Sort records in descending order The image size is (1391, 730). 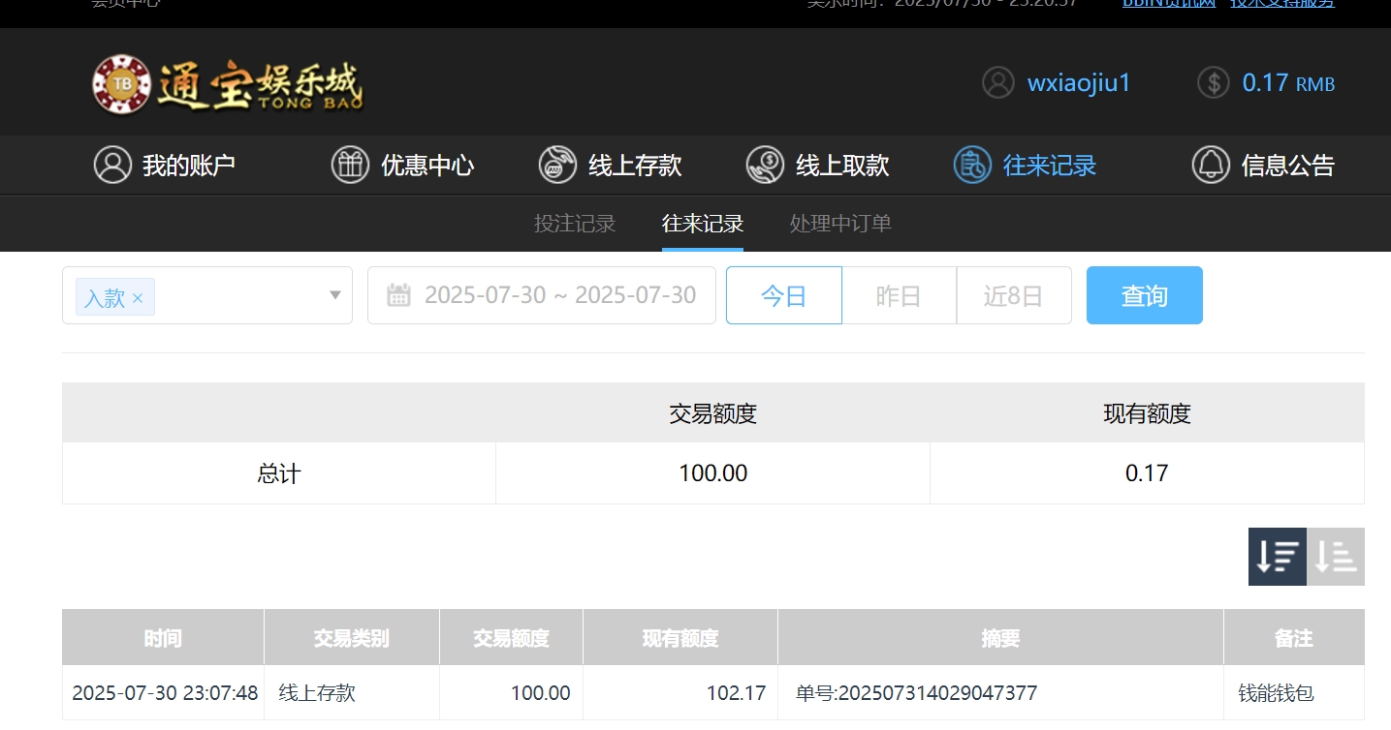tap(1277, 557)
